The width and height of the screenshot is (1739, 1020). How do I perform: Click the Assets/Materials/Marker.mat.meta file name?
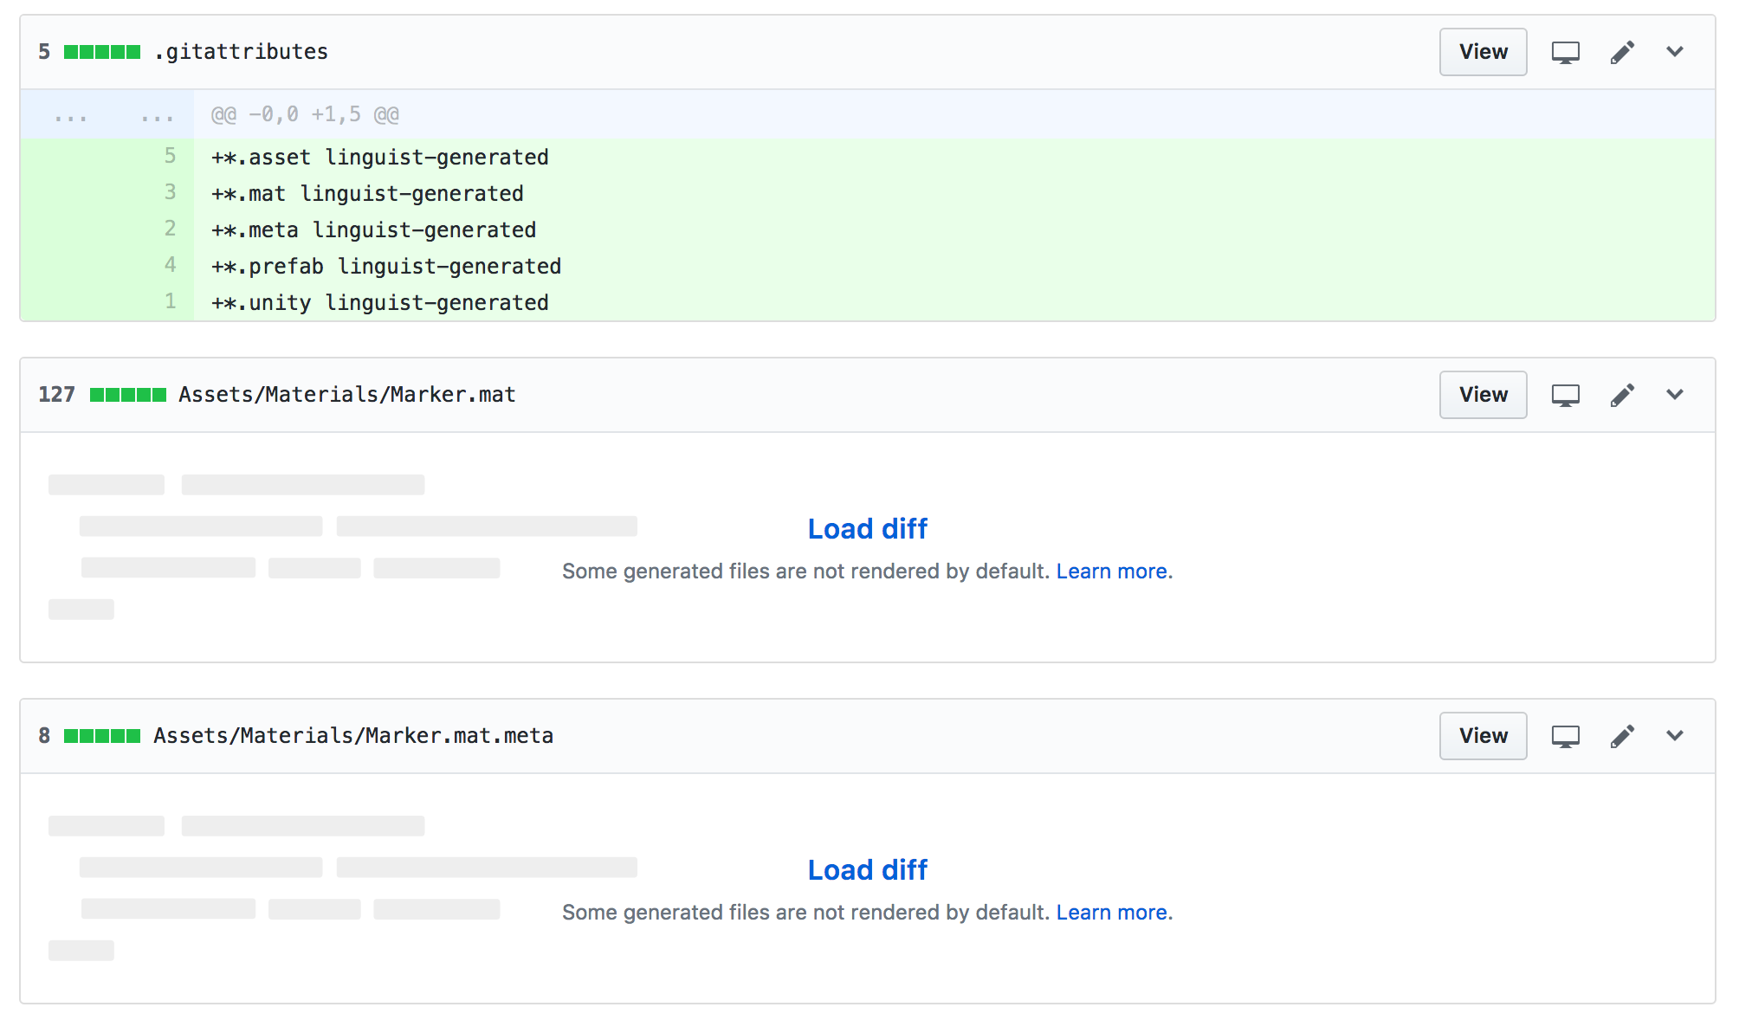(x=353, y=736)
